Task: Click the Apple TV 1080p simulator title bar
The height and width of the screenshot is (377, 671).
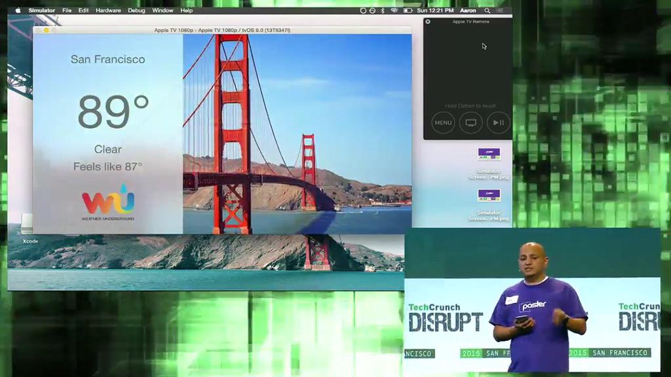Action: [x=222, y=30]
